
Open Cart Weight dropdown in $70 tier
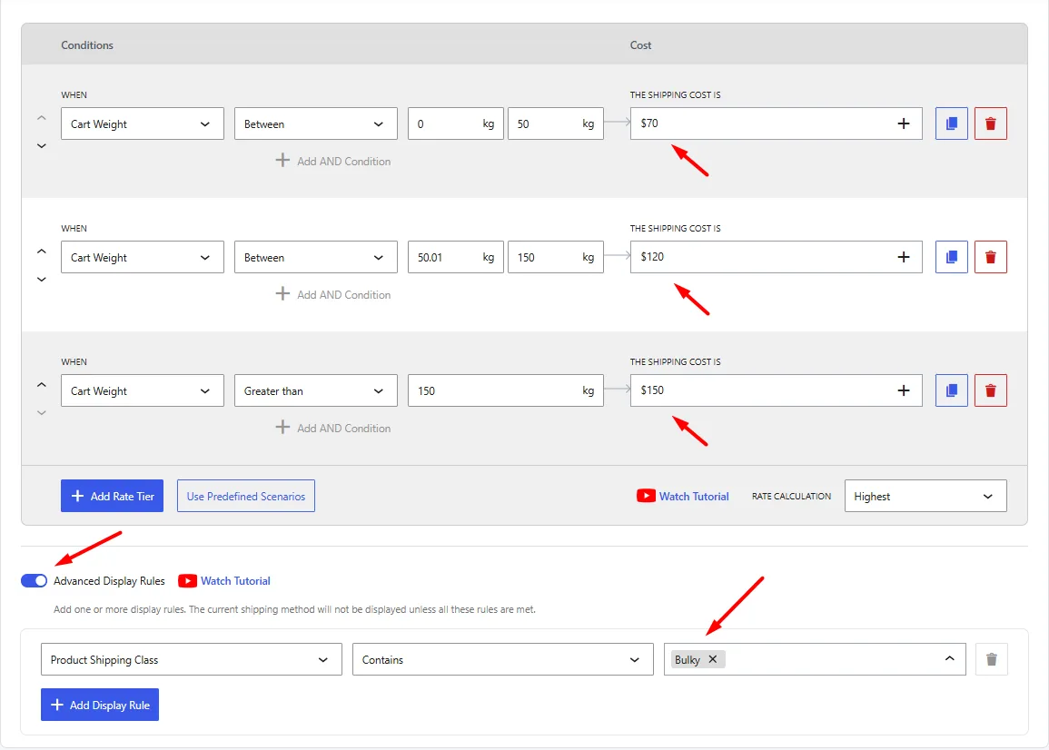143,123
